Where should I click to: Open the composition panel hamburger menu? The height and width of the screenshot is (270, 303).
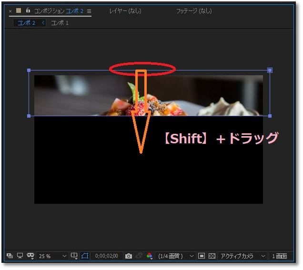[x=89, y=11]
